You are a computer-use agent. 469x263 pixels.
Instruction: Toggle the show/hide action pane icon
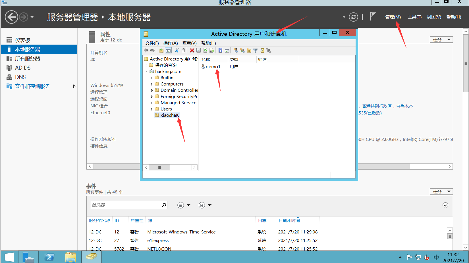point(227,51)
